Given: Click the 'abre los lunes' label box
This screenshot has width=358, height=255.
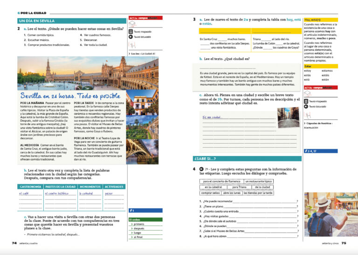Looking at the screenshot, I should click(232, 193).
